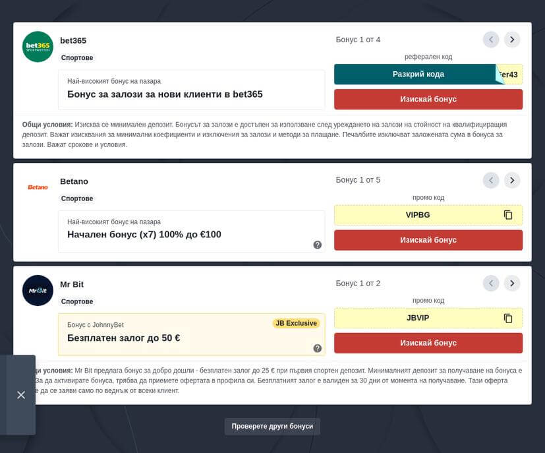Claim the bet365 bonus

428,99
